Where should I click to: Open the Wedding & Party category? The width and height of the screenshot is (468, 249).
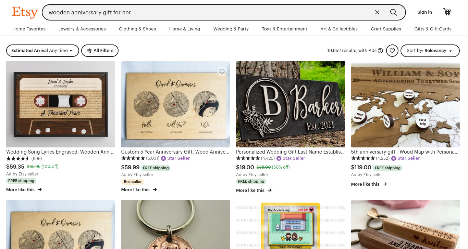coord(231,29)
